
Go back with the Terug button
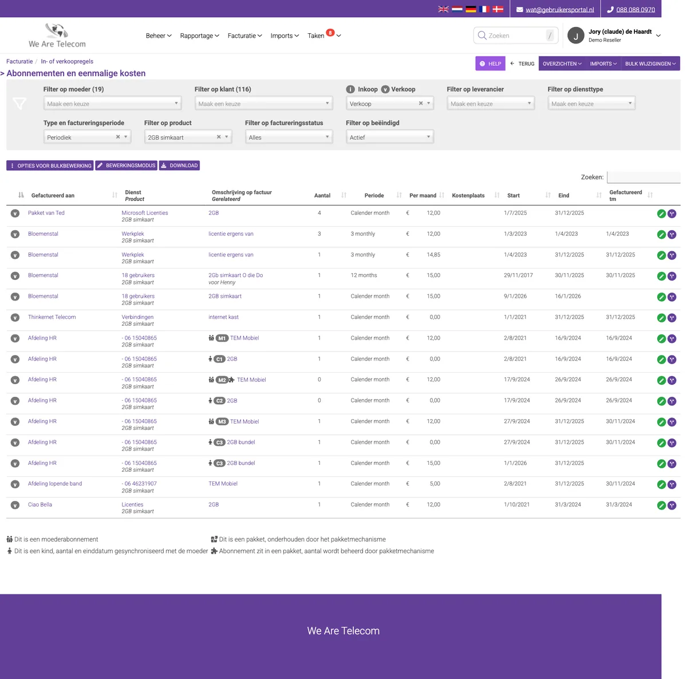(x=522, y=64)
